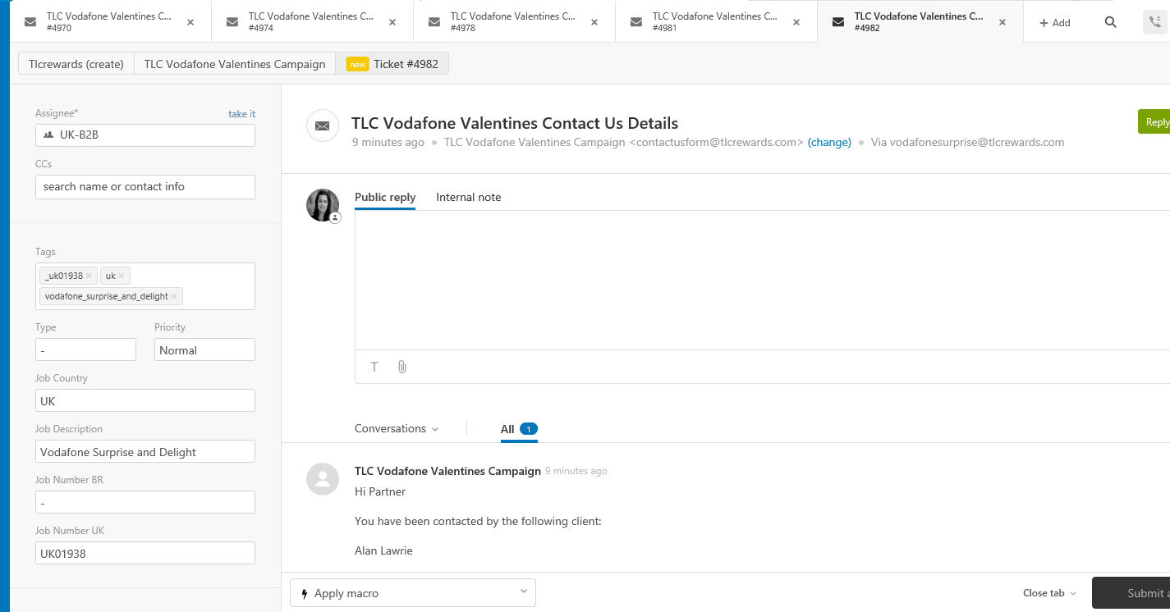Click the (change) requester link
1170x612 pixels.
(829, 142)
